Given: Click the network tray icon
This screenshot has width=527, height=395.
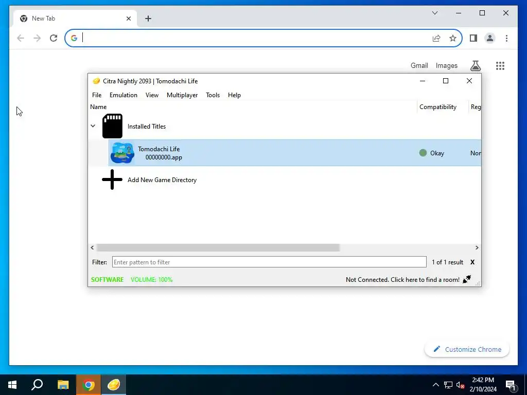Looking at the screenshot, I should coord(448,385).
